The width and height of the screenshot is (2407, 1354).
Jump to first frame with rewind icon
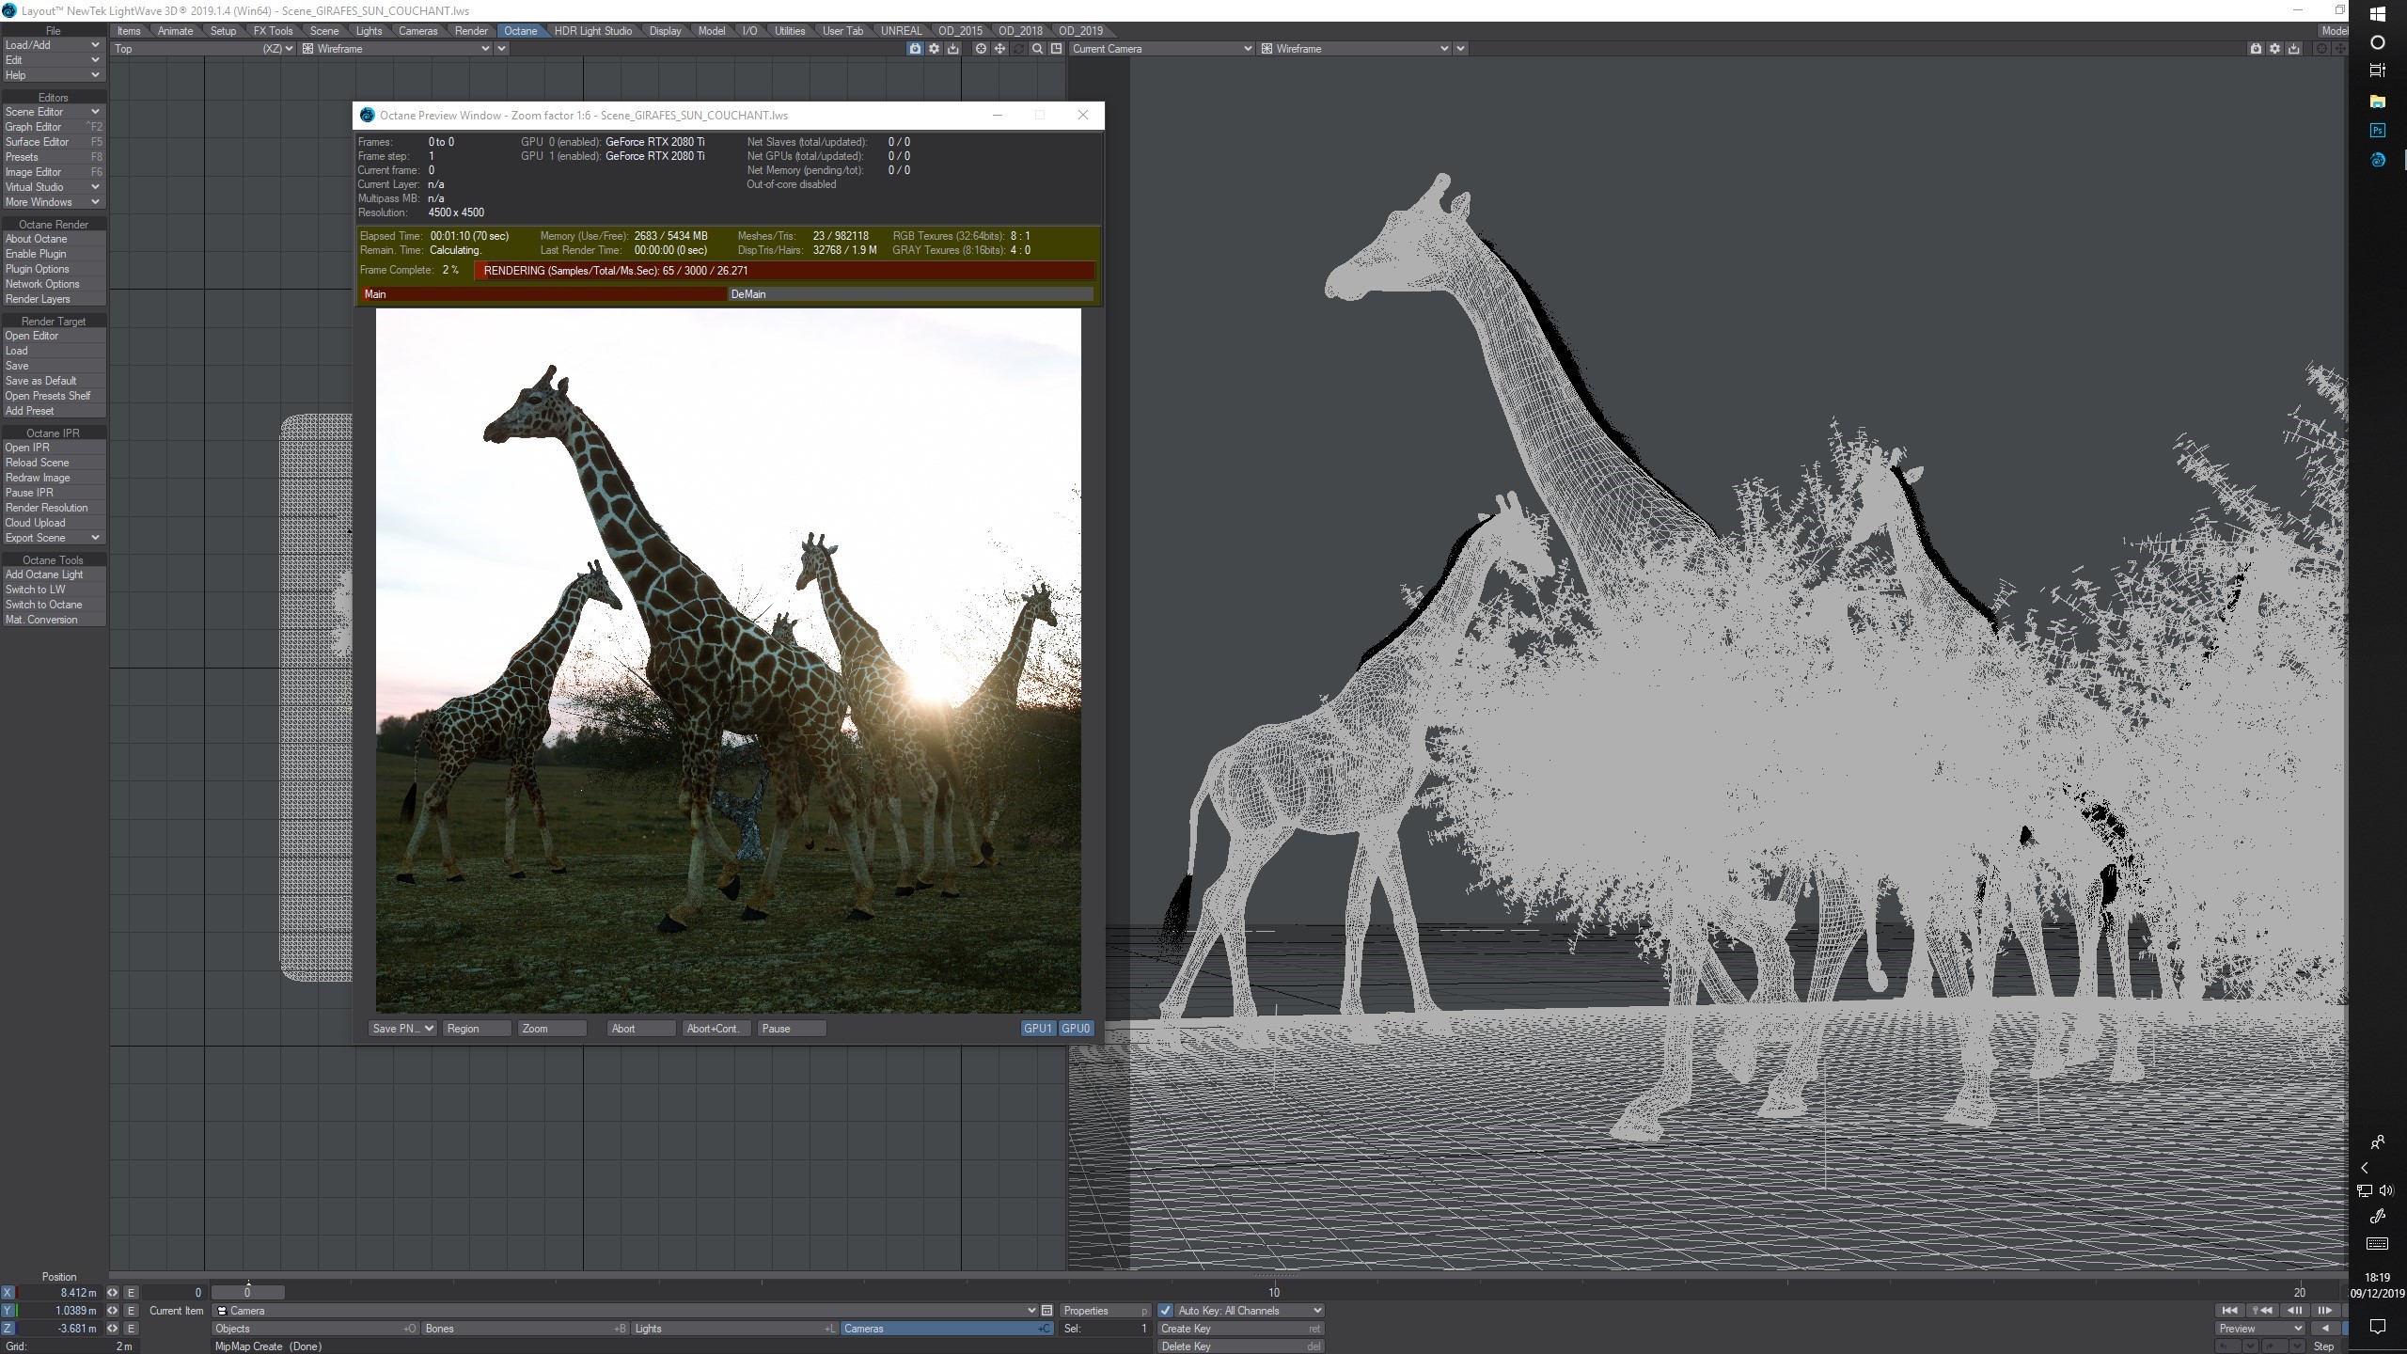(2228, 1311)
